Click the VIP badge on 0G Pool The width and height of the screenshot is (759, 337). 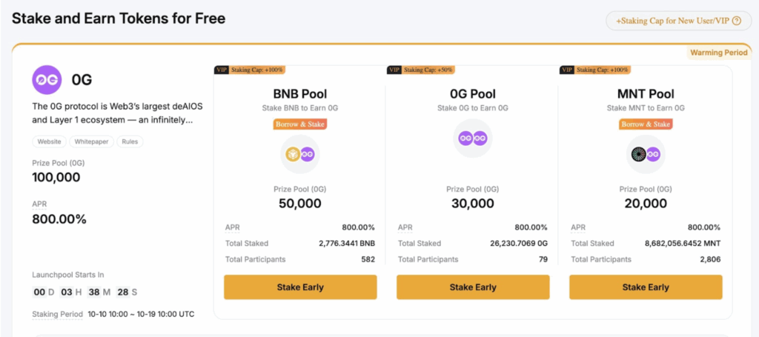pos(394,70)
